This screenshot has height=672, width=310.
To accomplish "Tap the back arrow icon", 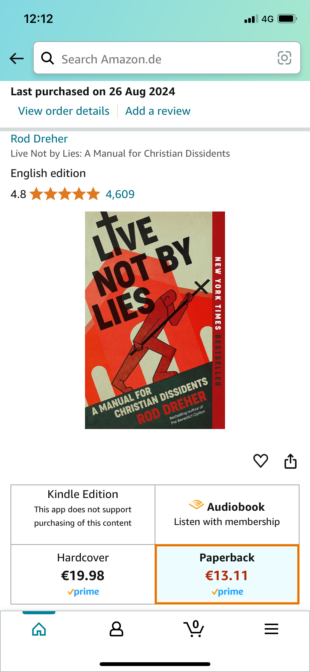I will pos(16,58).
